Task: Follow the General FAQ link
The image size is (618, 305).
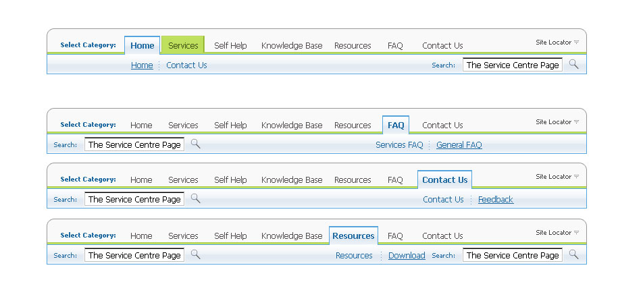Action: click(x=459, y=145)
